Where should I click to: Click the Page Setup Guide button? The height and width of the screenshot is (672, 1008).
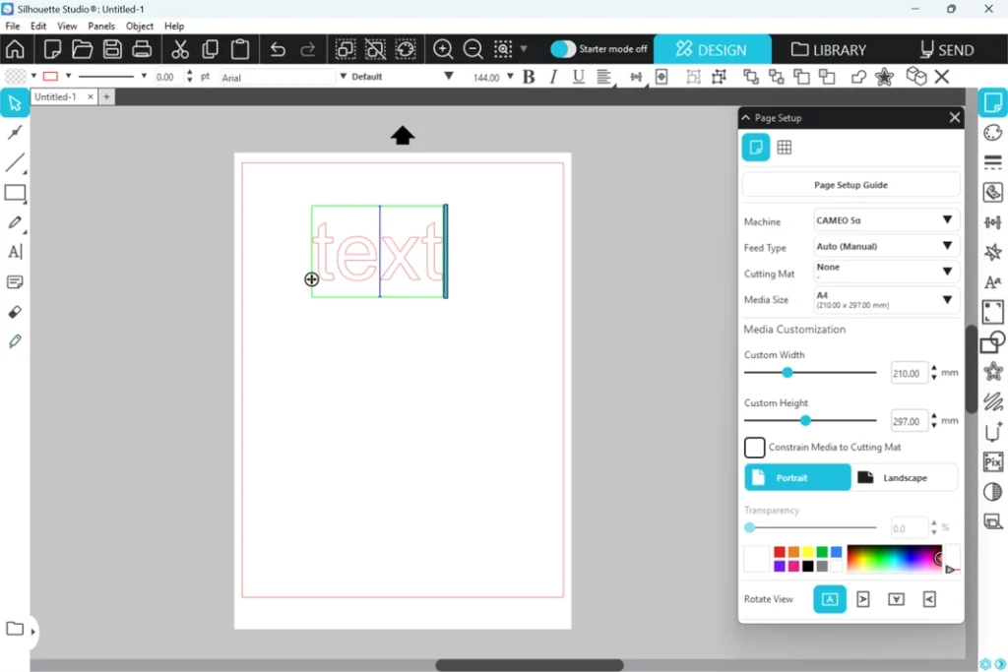coord(850,185)
